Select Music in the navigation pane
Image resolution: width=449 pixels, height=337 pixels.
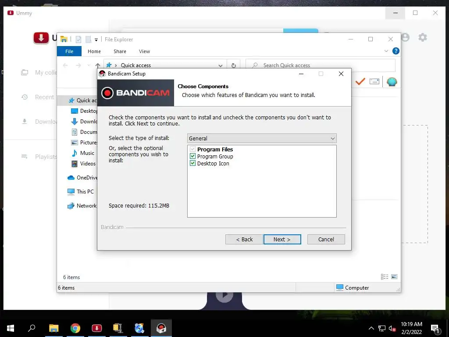click(x=83, y=153)
